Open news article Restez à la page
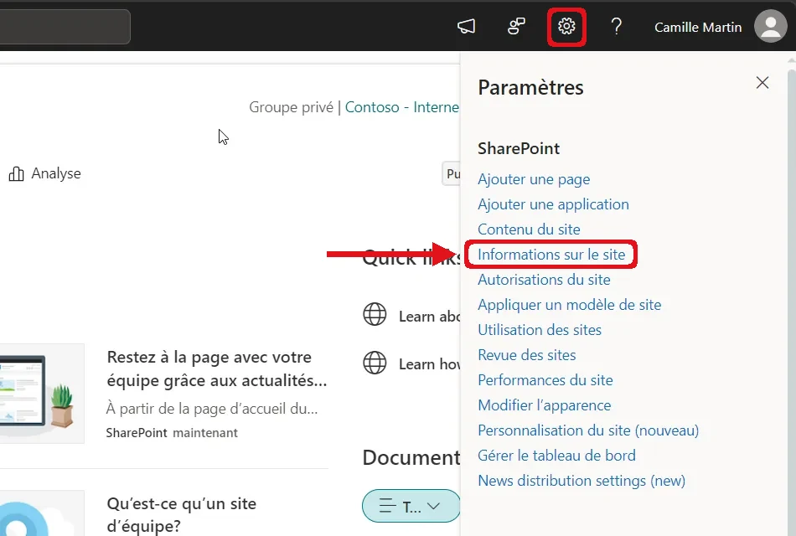Viewport: 796px width, 536px height. coord(217,368)
